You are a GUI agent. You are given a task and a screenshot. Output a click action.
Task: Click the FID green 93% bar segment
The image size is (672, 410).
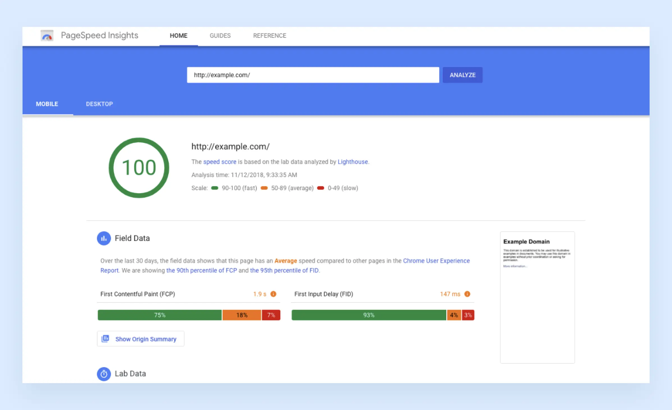pos(369,315)
